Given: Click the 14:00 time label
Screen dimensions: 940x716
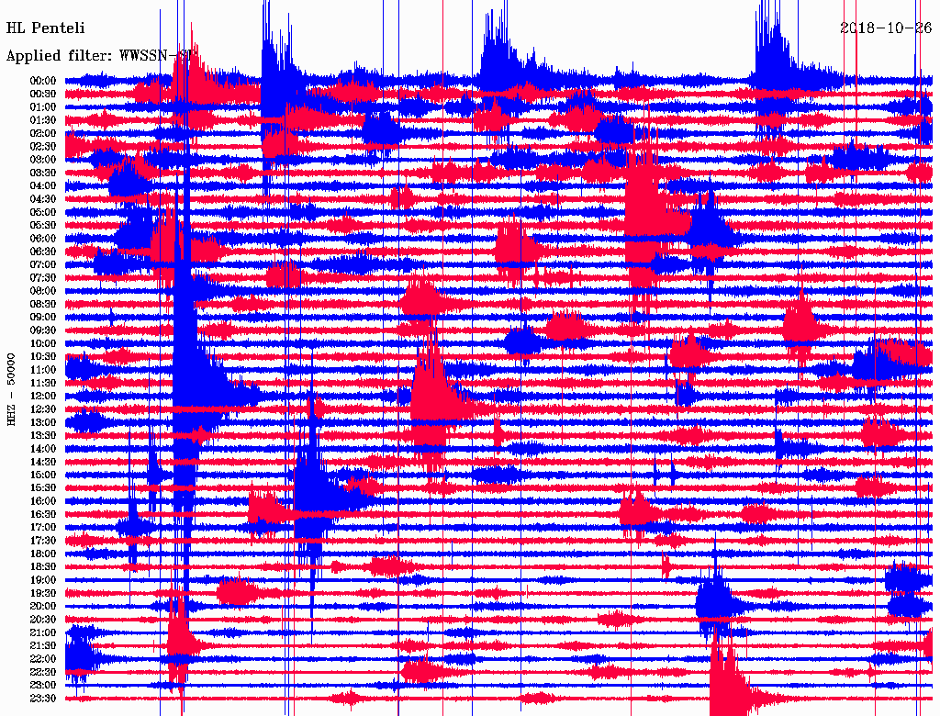Looking at the screenshot, I should click(x=43, y=449).
